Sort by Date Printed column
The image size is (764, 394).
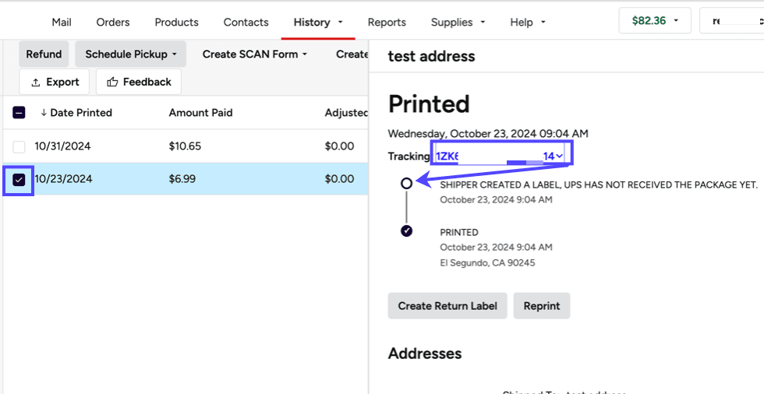(76, 113)
